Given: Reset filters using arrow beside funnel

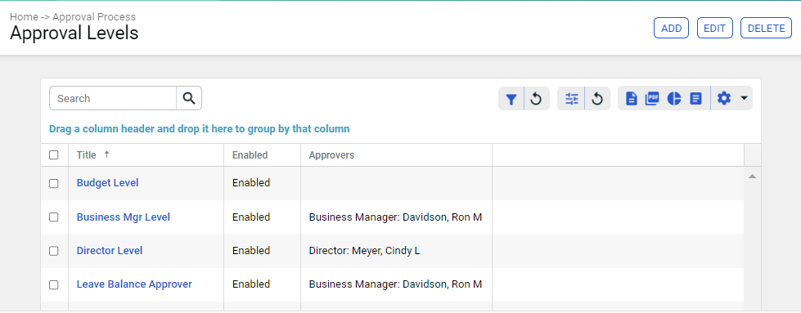Looking at the screenshot, I should (535, 99).
